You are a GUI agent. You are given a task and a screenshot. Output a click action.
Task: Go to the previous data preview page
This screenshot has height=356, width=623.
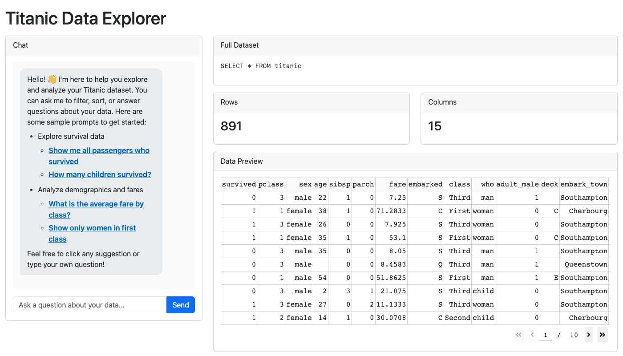(x=532, y=335)
